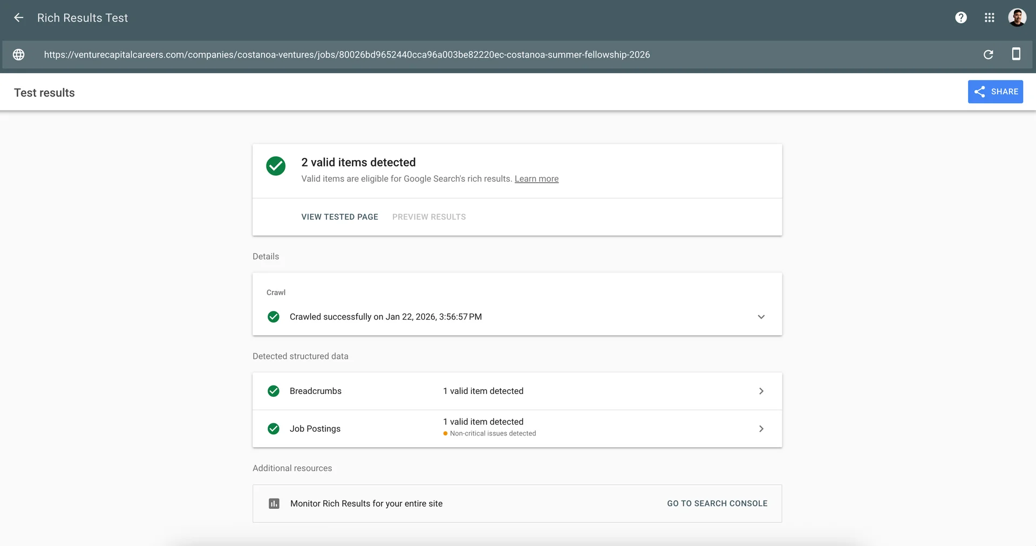1036x546 pixels.
Task: Click the bar chart monitor icon
Action: point(274,503)
